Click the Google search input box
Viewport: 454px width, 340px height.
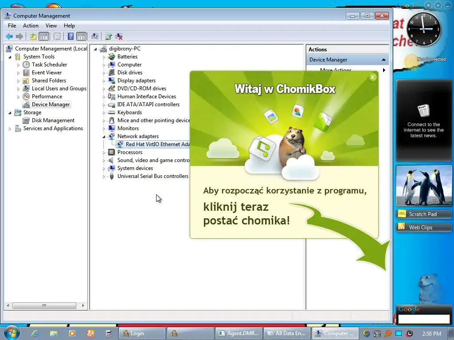[423, 319]
